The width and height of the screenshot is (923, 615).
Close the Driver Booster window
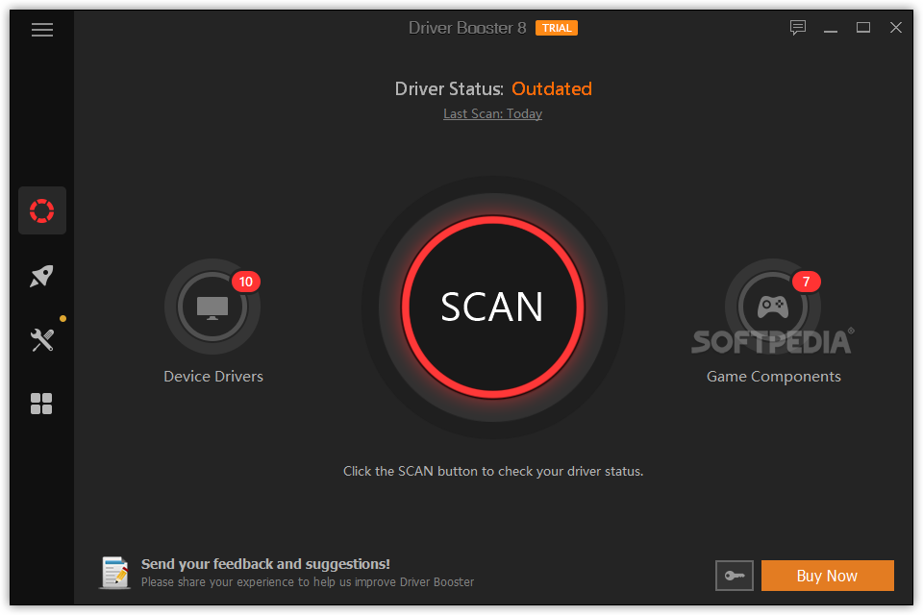[895, 28]
